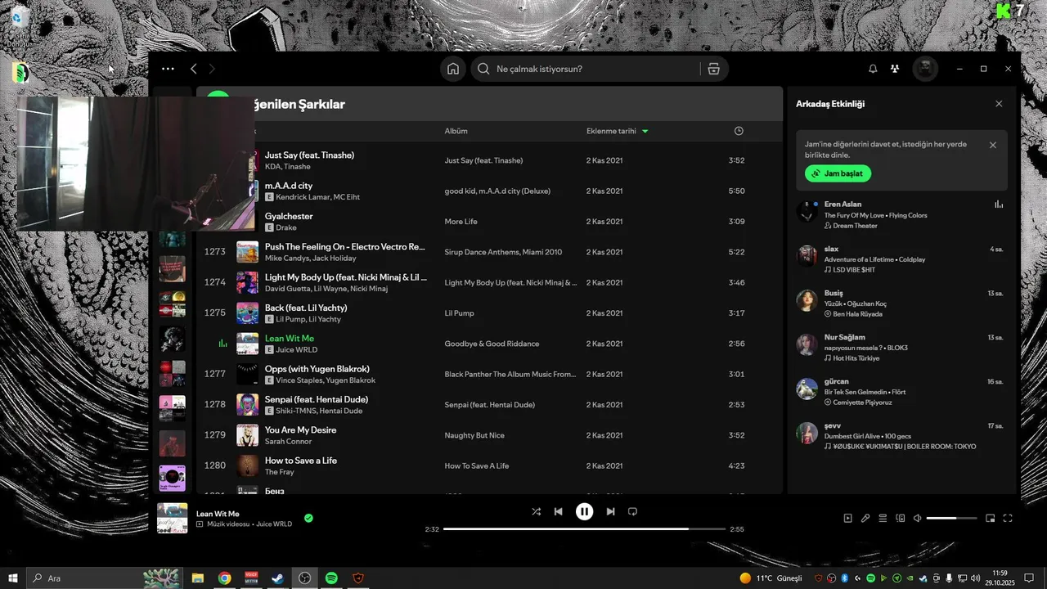
Task: Open OBS Studio from the taskbar
Action: (x=305, y=578)
